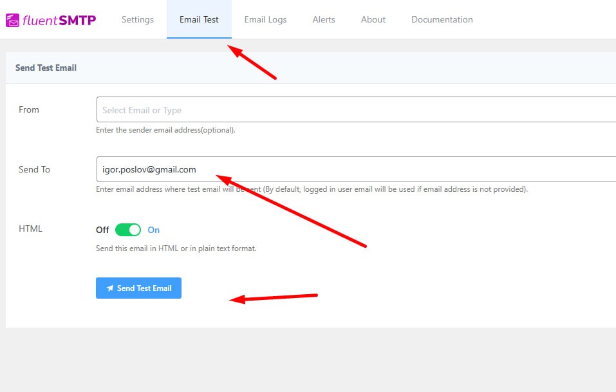The image size is (616, 392).
Task: Select the "Off" label beside HTML switch
Action: point(102,230)
